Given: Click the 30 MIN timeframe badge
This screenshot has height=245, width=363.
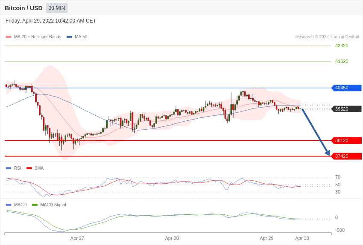Looking at the screenshot, I should 57,8.
